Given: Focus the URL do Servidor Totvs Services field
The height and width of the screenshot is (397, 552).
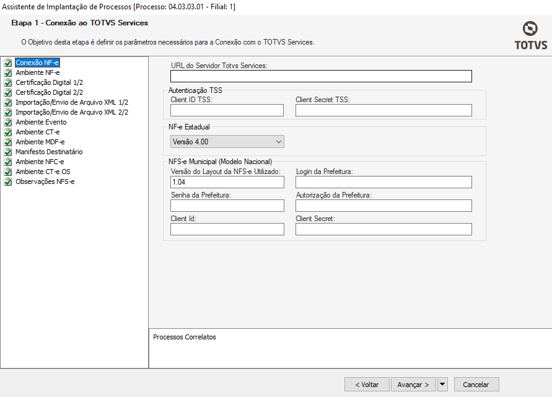Looking at the screenshot, I should click(x=321, y=76).
